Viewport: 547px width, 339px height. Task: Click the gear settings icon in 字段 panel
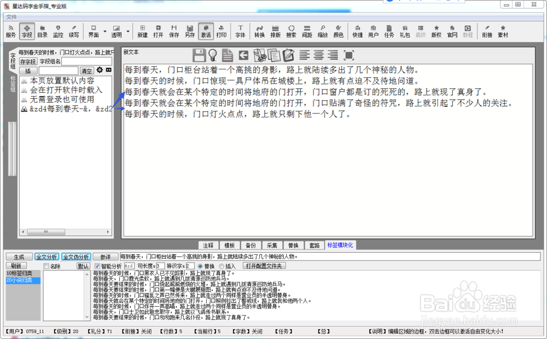pyautogui.click(x=100, y=70)
